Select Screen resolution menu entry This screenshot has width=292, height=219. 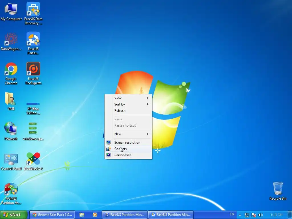(x=128, y=143)
